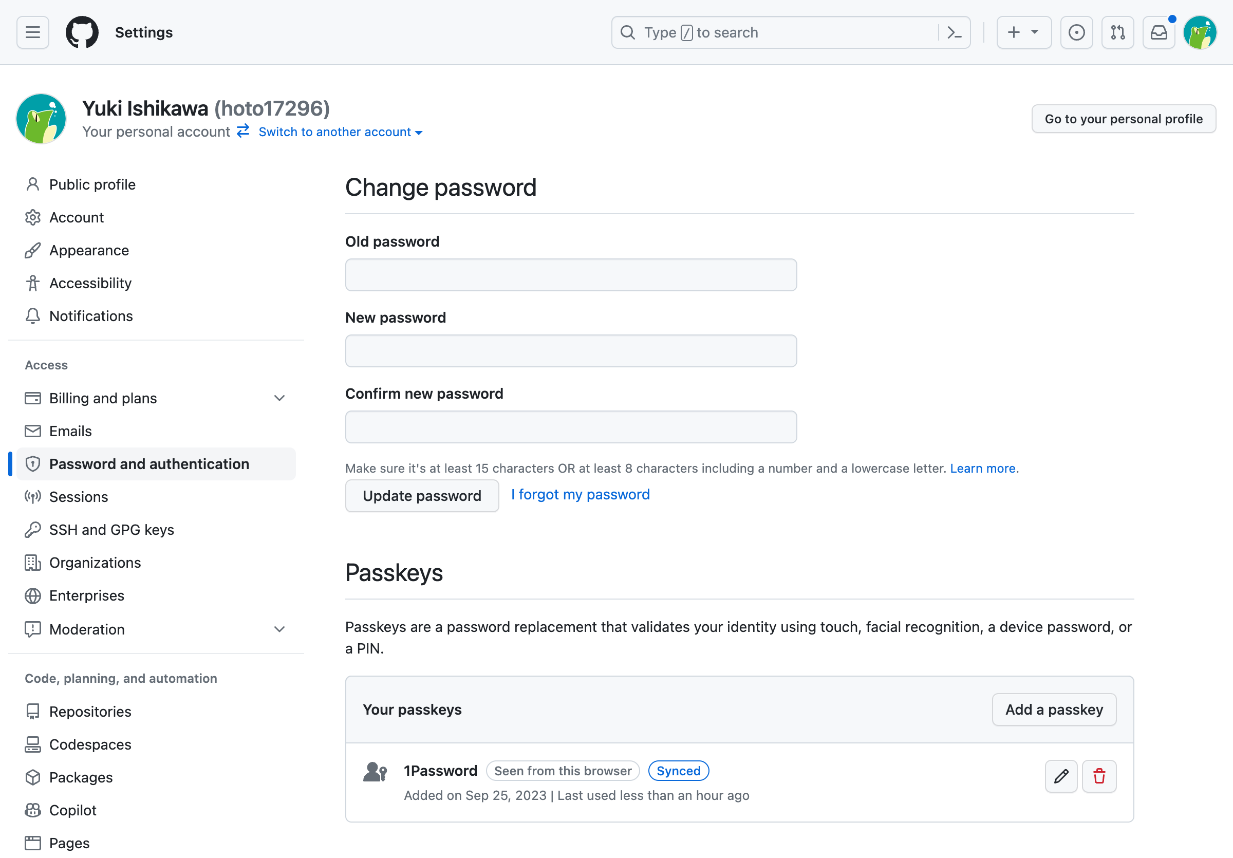Open Copilot settings from the sidebar
Screen dimensions: 1233x858
click(72, 810)
